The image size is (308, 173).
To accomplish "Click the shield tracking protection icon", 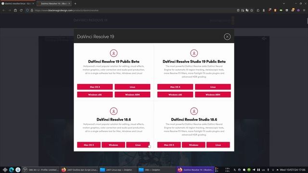I will coord(27,10).
